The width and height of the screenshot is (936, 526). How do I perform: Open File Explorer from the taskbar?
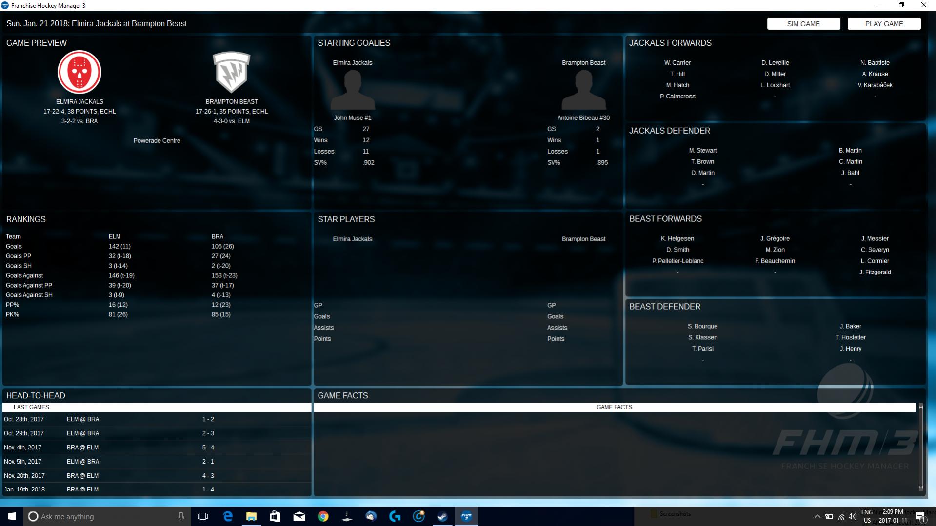(x=251, y=516)
